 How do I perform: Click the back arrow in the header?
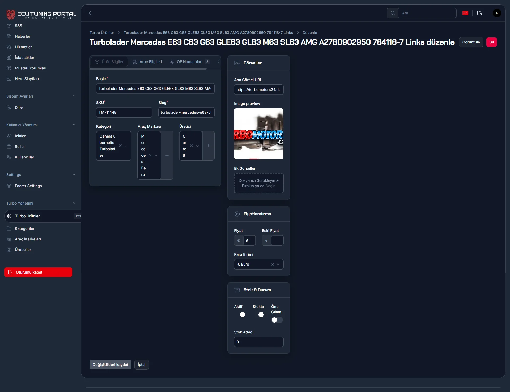90,13
